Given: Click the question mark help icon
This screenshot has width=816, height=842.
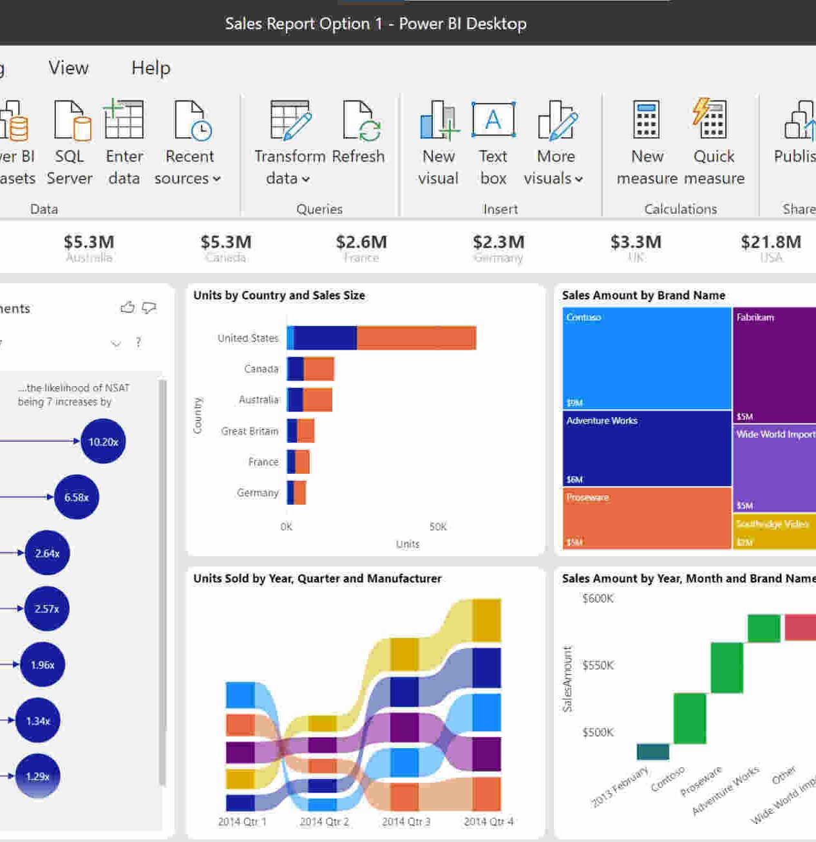Looking at the screenshot, I should (138, 342).
